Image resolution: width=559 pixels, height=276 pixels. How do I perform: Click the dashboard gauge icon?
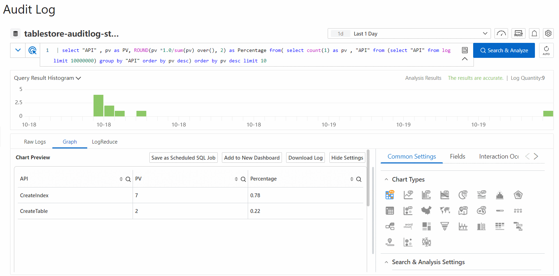pos(501,33)
